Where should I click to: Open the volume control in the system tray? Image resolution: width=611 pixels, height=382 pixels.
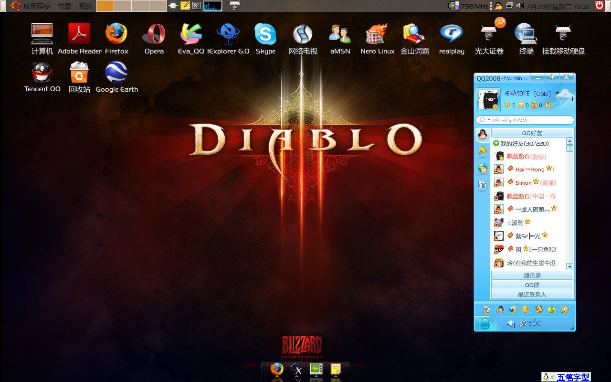(519, 6)
